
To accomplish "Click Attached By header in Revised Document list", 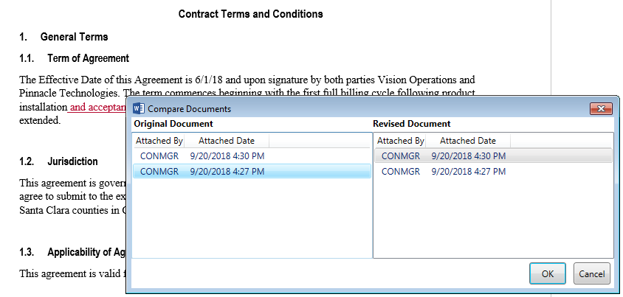I will [x=400, y=141].
